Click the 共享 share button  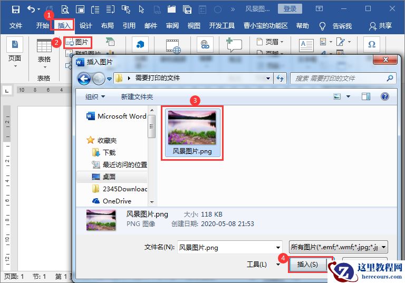click(380, 26)
